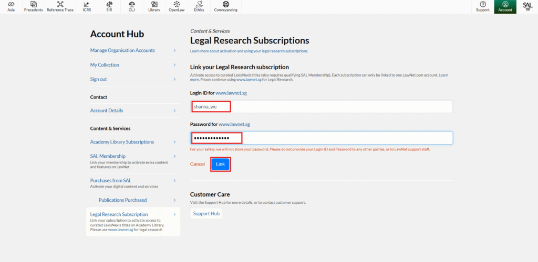Screen dimensions: 538x262
Task: Open the CLJ scales icon
Action: pyautogui.click(x=132, y=4)
